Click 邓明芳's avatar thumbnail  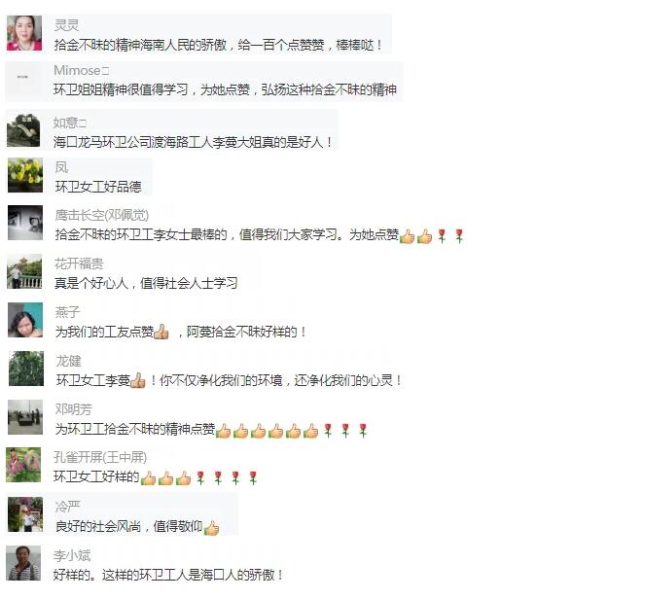[25, 417]
